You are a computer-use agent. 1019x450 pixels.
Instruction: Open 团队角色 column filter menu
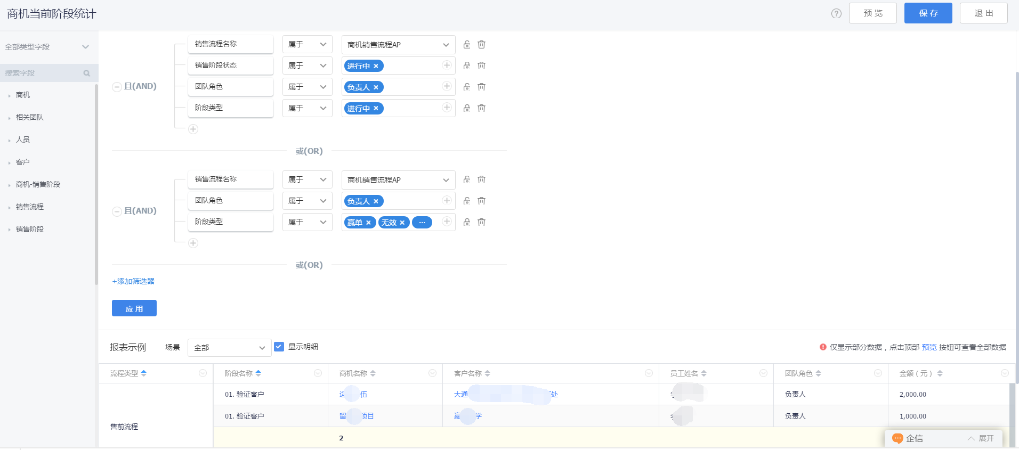[x=878, y=373]
